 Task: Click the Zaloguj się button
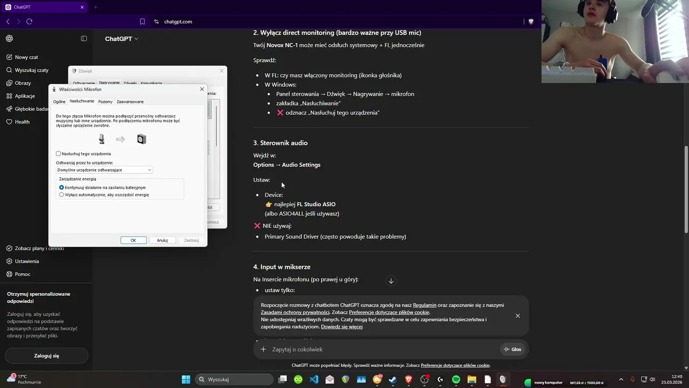click(x=47, y=356)
